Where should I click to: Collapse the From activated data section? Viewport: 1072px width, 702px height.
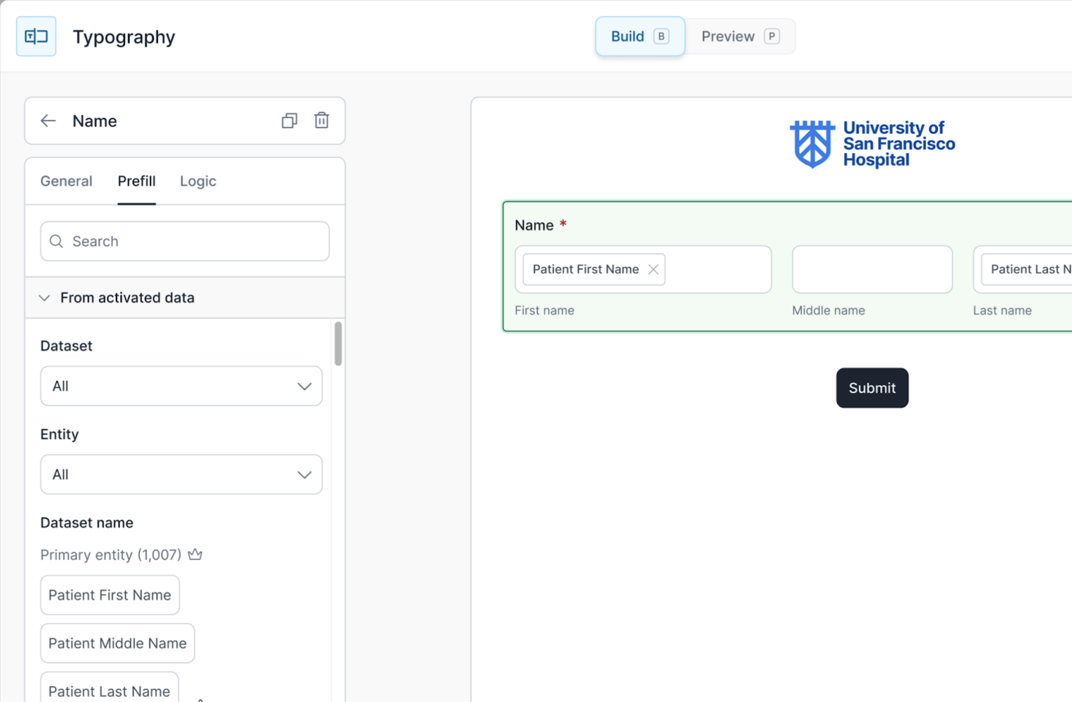[44, 298]
